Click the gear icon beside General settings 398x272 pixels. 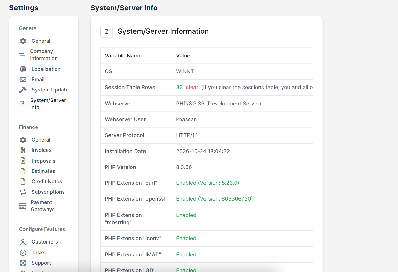pos(23,41)
